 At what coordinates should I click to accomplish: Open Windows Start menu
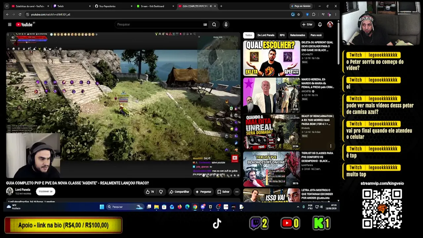[102, 207]
